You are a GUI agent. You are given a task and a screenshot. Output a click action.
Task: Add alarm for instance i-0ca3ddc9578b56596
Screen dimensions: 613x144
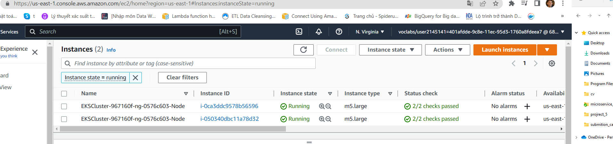(527, 106)
